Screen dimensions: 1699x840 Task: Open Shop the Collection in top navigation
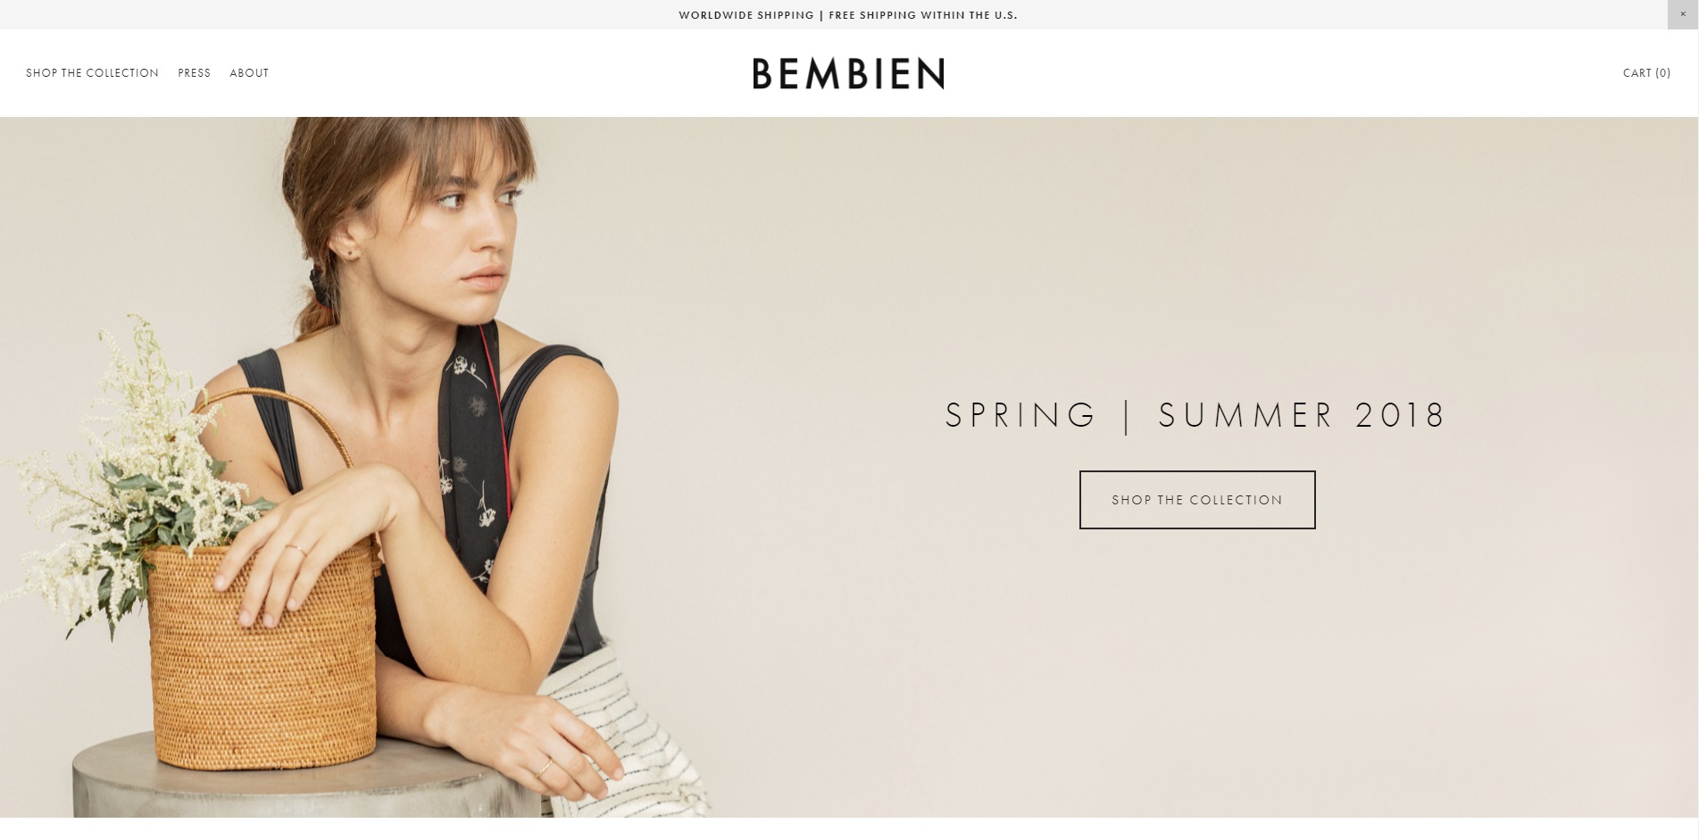coord(92,73)
